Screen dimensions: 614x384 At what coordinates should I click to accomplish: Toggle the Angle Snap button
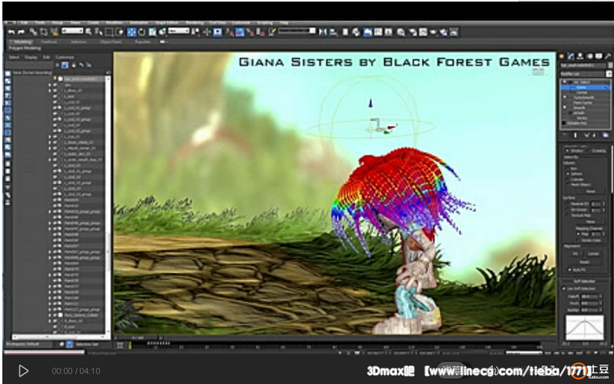pos(240,32)
